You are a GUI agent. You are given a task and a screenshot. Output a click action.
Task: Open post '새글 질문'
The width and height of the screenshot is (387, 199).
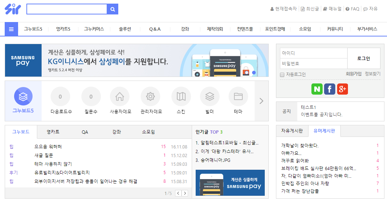click(x=44, y=155)
